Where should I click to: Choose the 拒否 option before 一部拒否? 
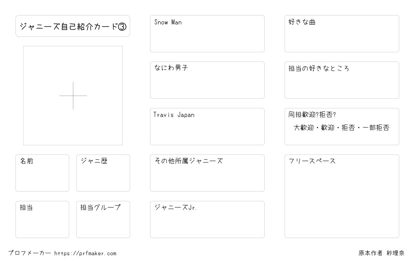click(348, 128)
